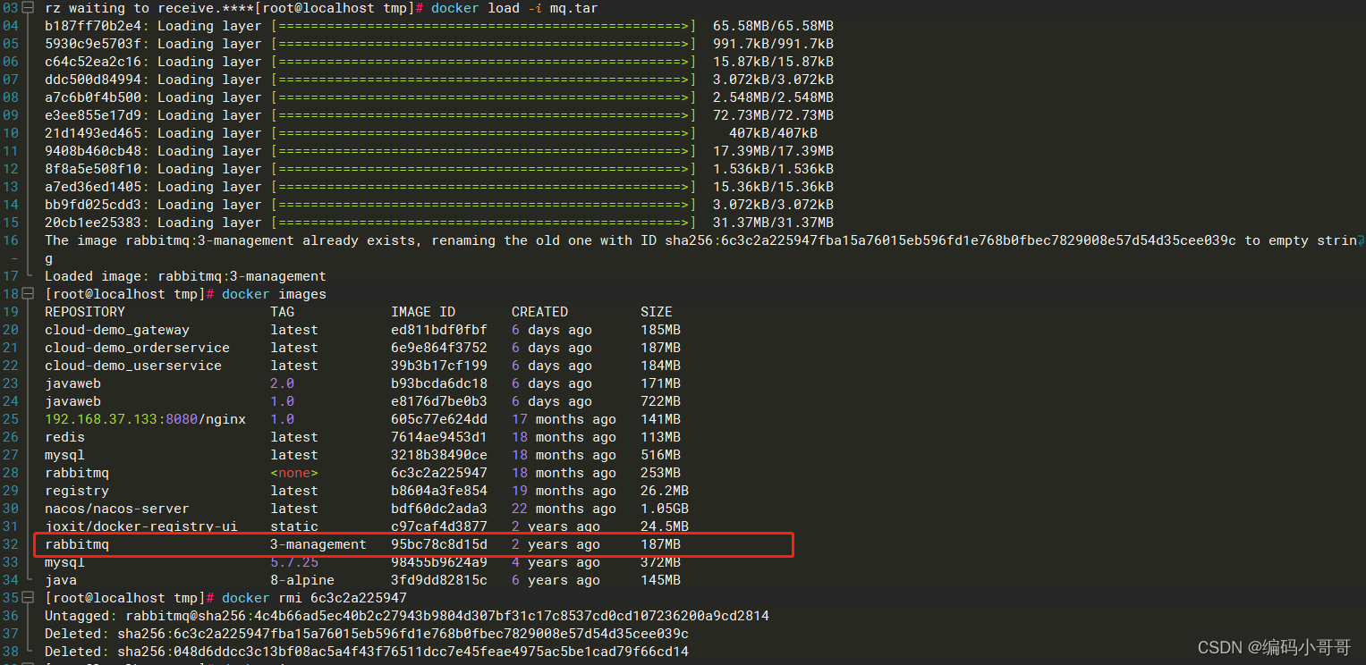This screenshot has height=665, width=1366.
Task: Click the 3-management tag
Action: point(318,544)
